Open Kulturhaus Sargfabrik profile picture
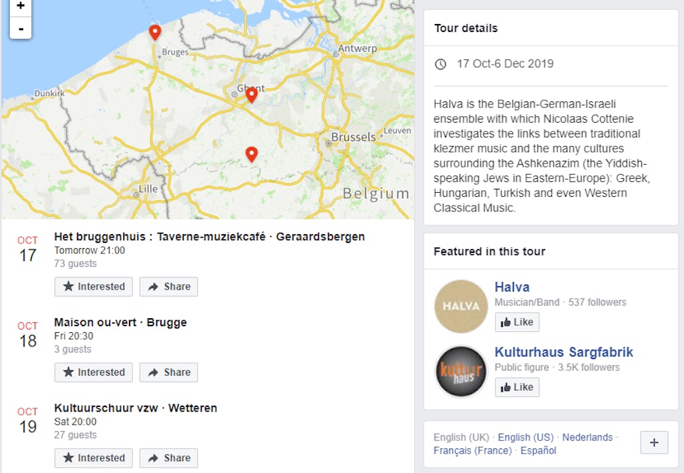The image size is (684, 473). pyautogui.click(x=461, y=372)
